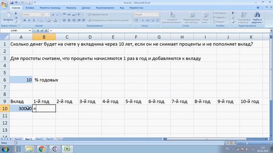Expand the formula bar
Image resolution: width=273 pixels, height=153 pixels.
click(271, 31)
